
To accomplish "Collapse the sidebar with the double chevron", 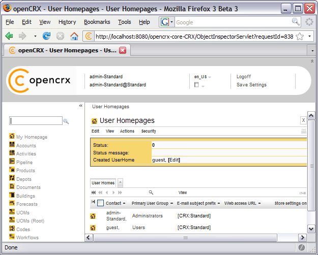I will coord(81,106).
